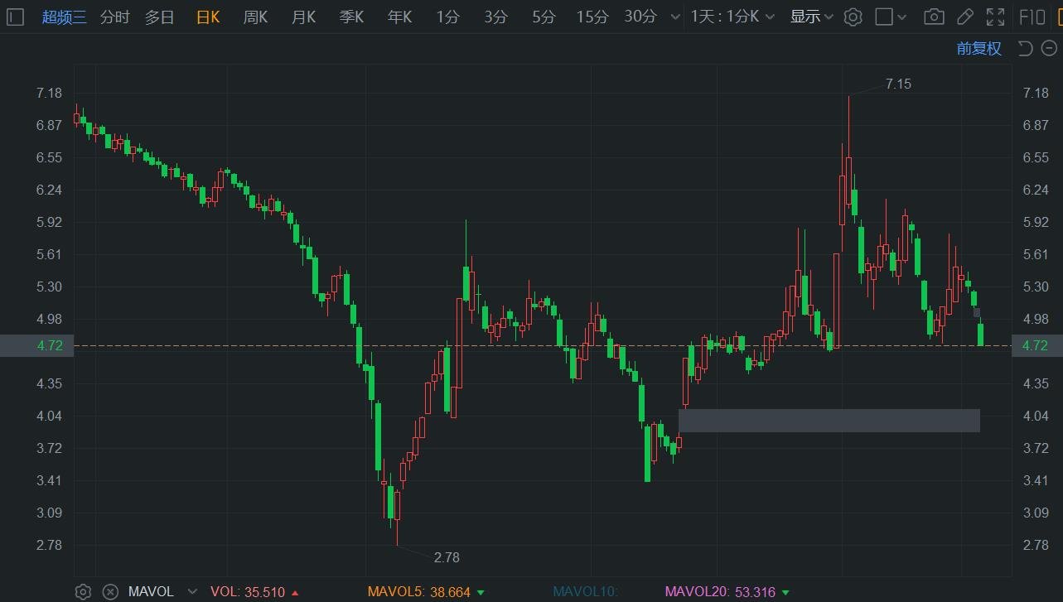Click the 2.78 low price label
This screenshot has width=1063, height=602.
click(447, 557)
